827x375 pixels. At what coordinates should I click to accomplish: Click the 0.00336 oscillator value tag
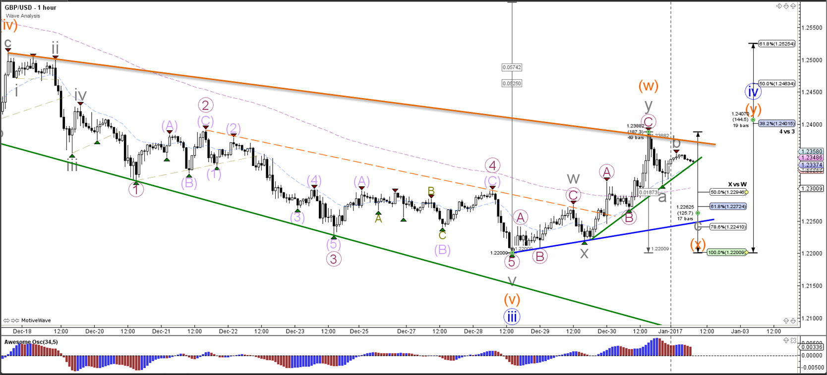(812, 347)
